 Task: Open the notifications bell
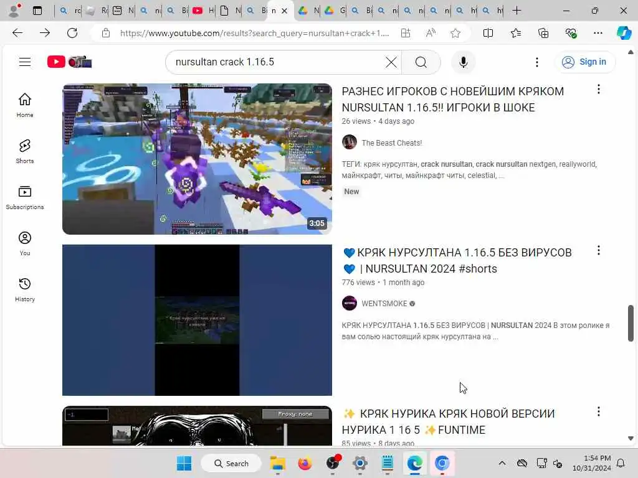coord(621,463)
